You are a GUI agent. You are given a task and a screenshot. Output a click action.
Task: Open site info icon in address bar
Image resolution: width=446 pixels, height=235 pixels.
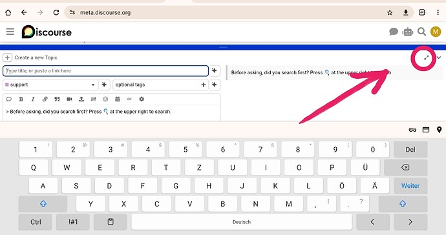coord(72,12)
